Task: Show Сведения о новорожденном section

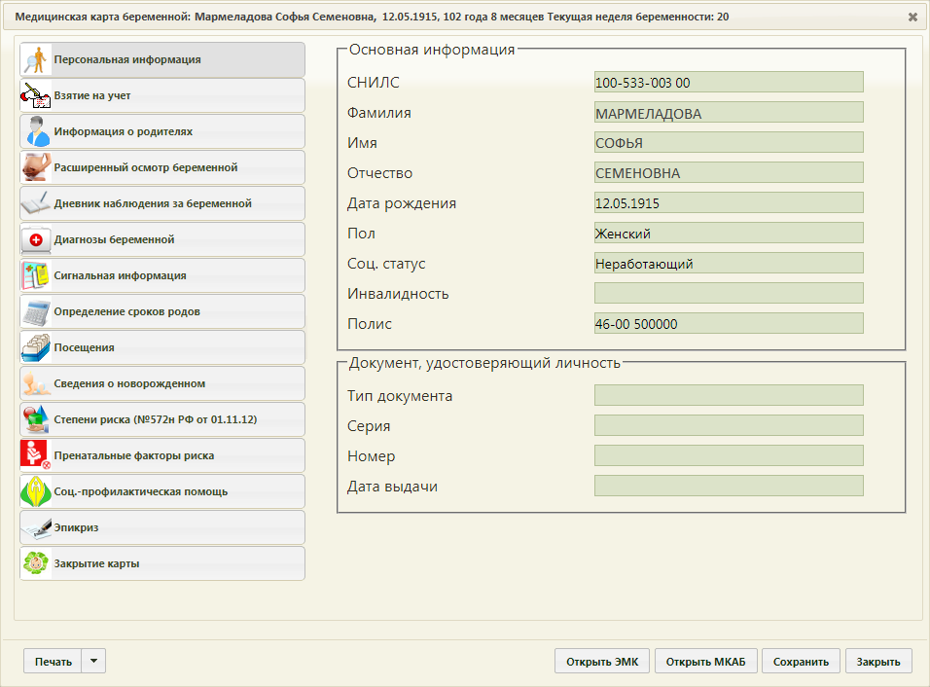Action: 162,383
